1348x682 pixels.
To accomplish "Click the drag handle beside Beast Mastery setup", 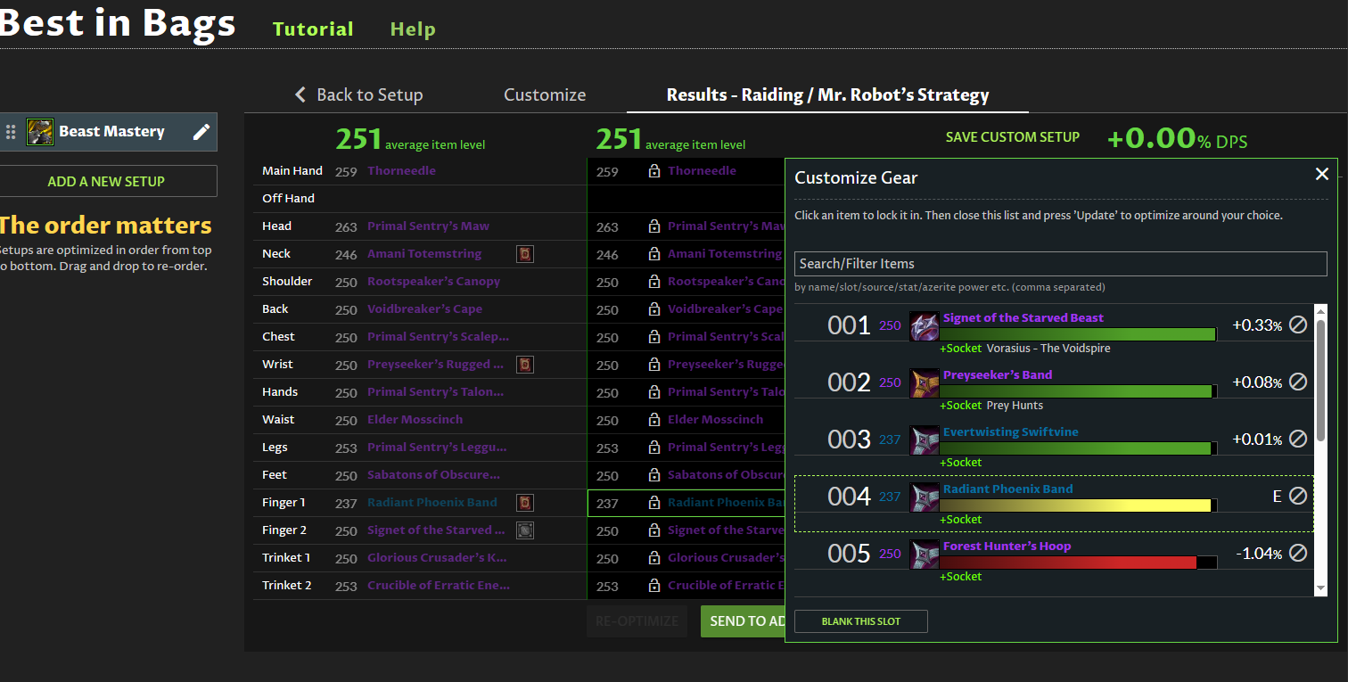I will point(12,132).
